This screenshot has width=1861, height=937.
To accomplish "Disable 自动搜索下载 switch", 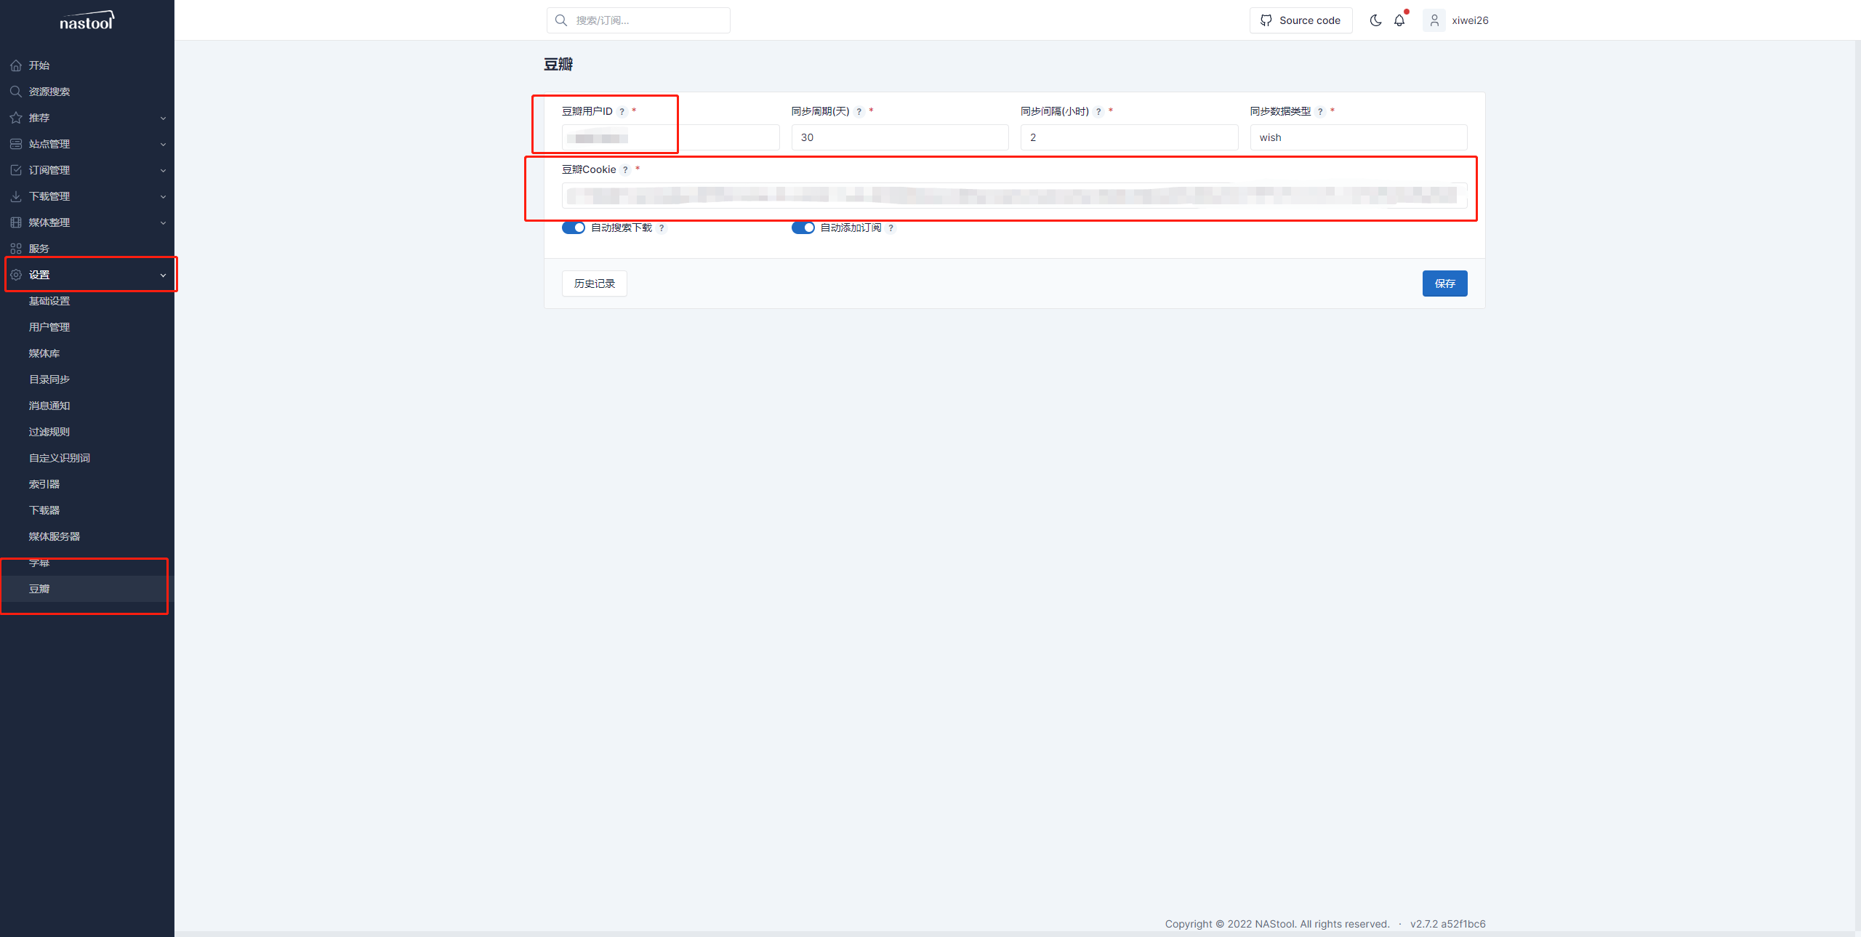I will (x=574, y=228).
